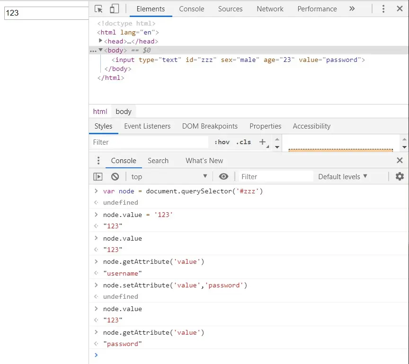Activate the inspect element picker icon
This screenshot has width=409, height=364.
click(x=98, y=9)
